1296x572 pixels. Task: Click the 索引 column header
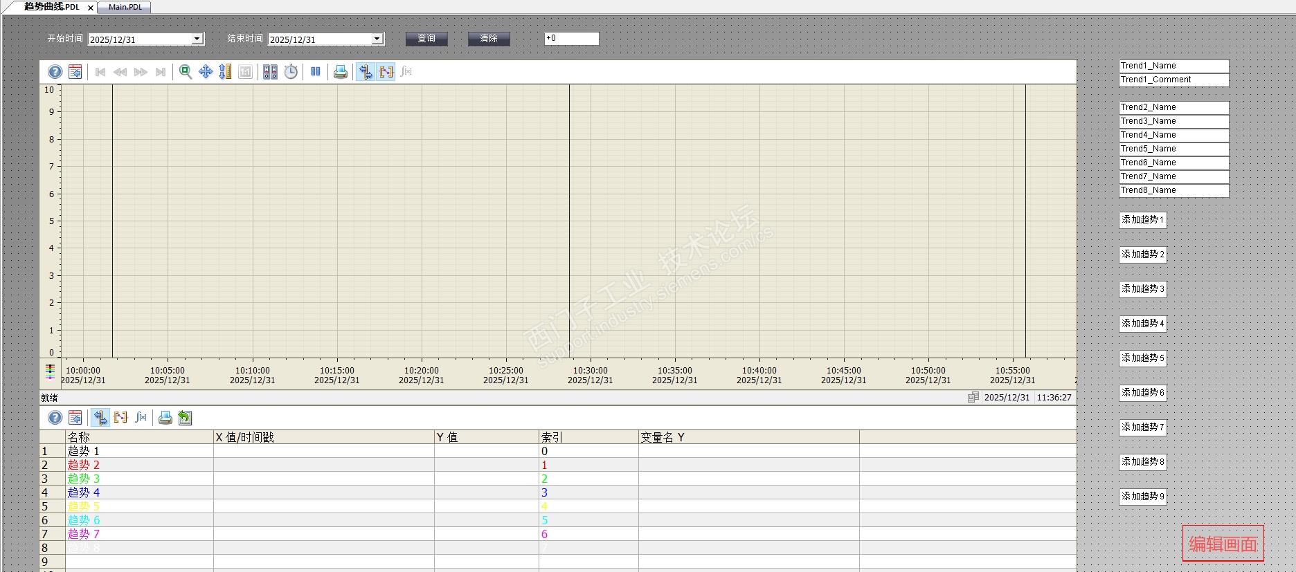pyautogui.click(x=588, y=437)
